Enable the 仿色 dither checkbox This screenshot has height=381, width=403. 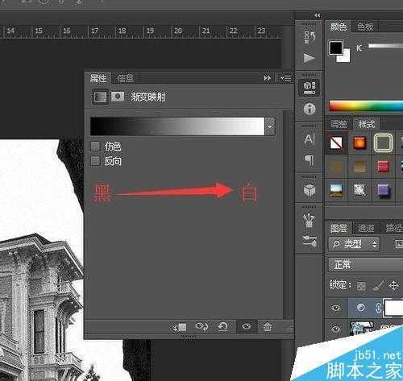point(95,147)
